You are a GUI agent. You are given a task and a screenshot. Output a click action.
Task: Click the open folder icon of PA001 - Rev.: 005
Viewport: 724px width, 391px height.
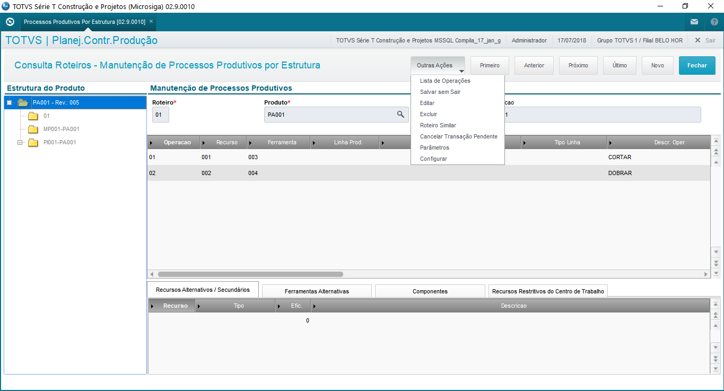[x=23, y=102]
